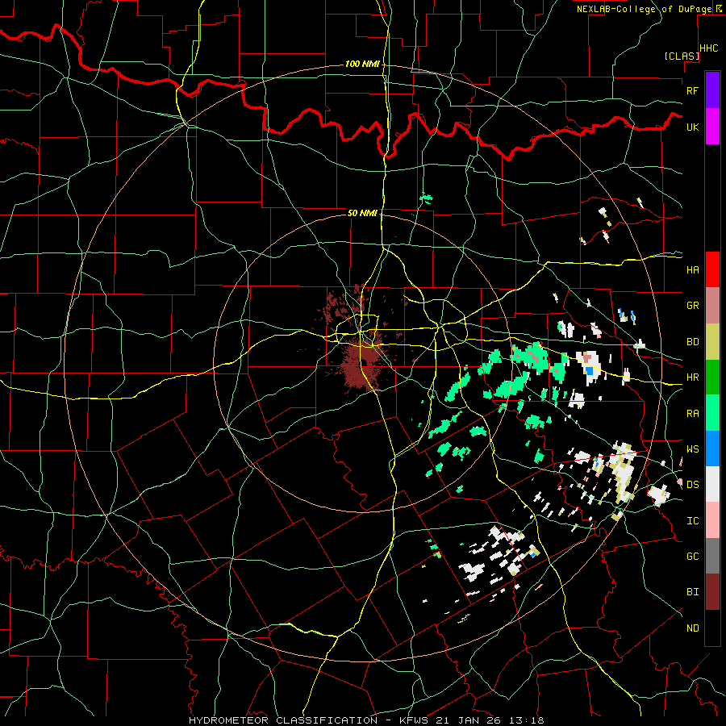726x726 pixels.
Task: Click the 50 NMI range ring label
Action: (362, 213)
